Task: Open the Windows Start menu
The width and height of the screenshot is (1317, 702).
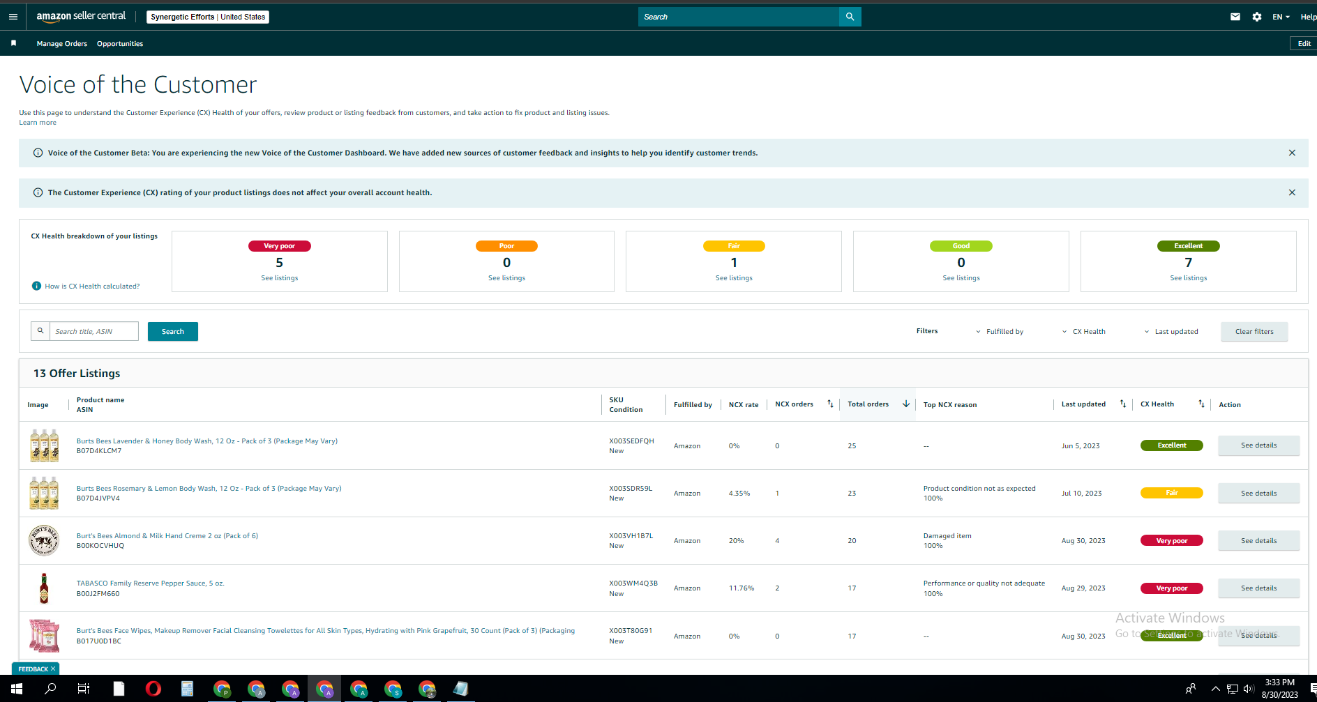Action: pos(17,689)
